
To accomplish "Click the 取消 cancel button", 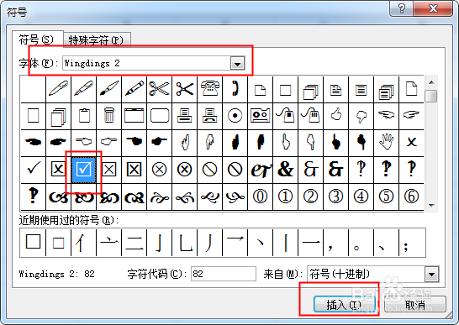I will point(415,305).
